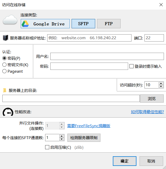Click the cloud storage icon

(10, 20)
